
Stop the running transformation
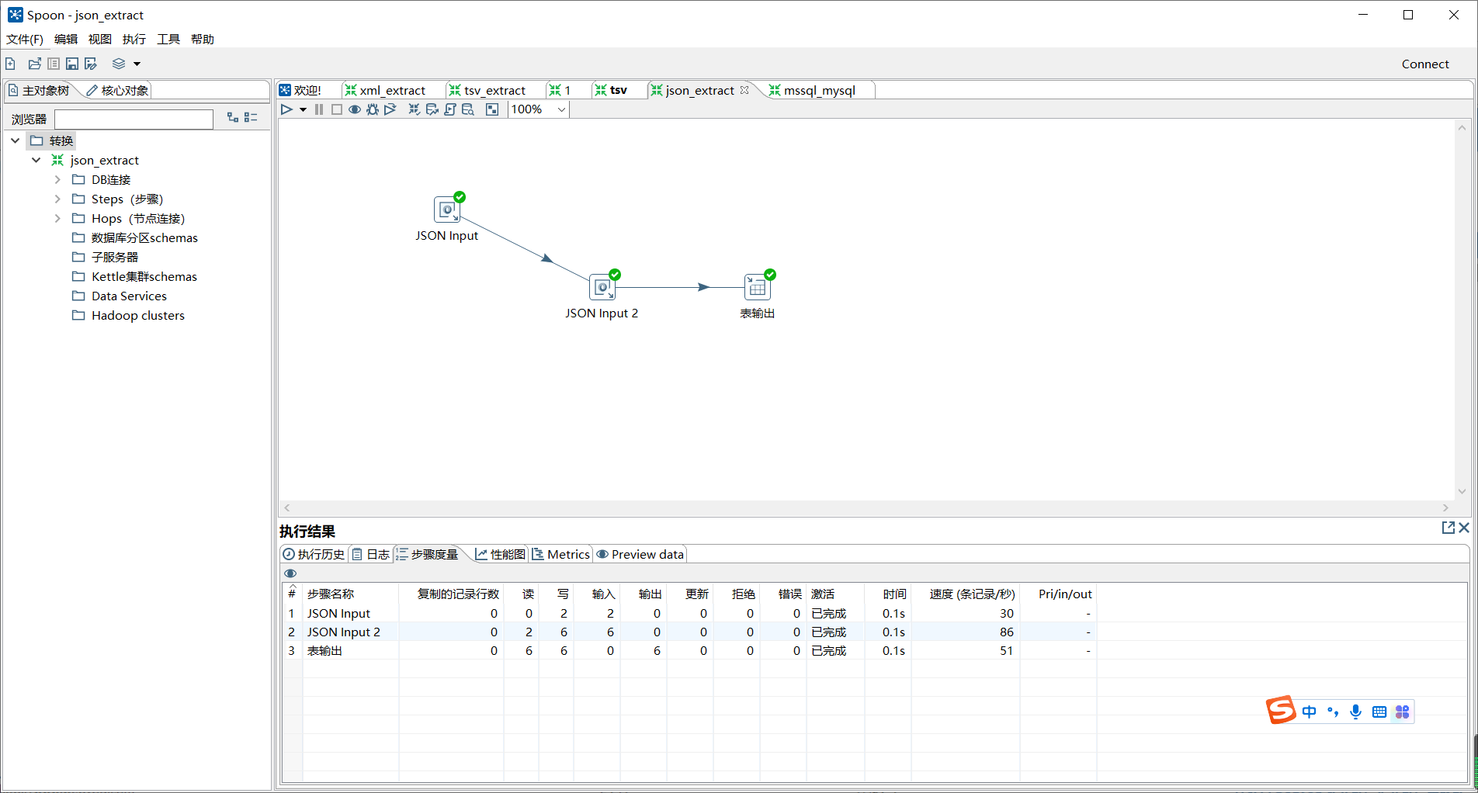(337, 109)
